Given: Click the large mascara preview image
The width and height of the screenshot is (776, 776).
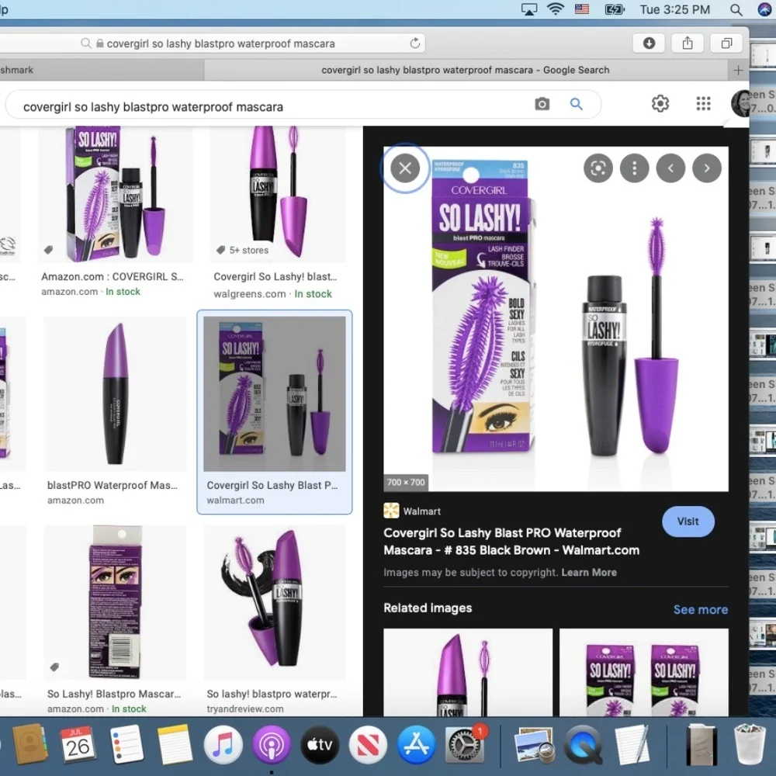Looking at the screenshot, I should point(556,319).
